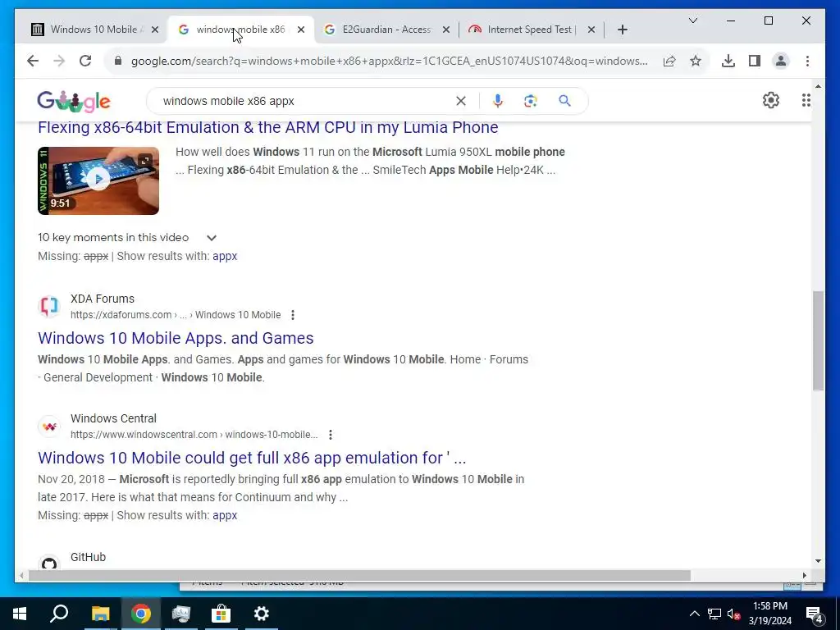Open the Chrome profile avatar
The image size is (840, 630).
coord(781,61)
